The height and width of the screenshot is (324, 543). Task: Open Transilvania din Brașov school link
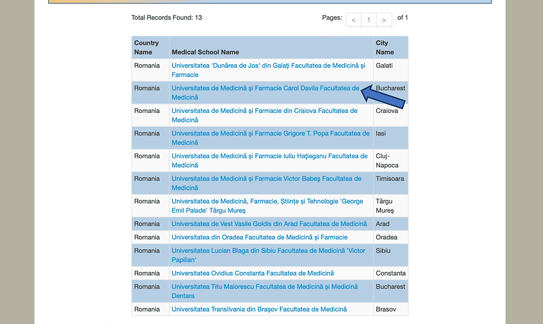[259, 309]
